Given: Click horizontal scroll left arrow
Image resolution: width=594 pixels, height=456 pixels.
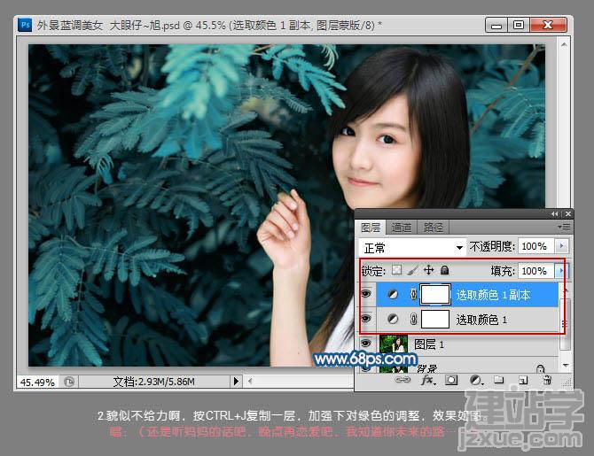Looking at the screenshot, I should (x=250, y=382).
